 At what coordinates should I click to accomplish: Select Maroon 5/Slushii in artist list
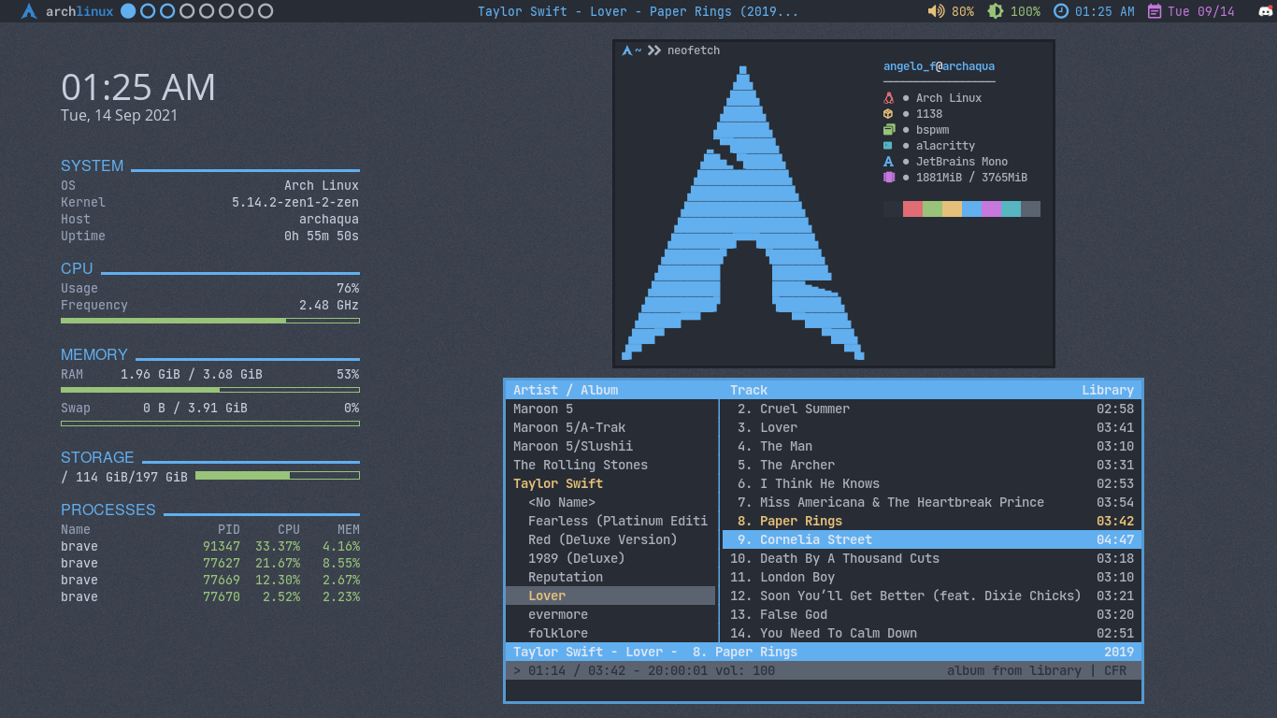point(611,446)
